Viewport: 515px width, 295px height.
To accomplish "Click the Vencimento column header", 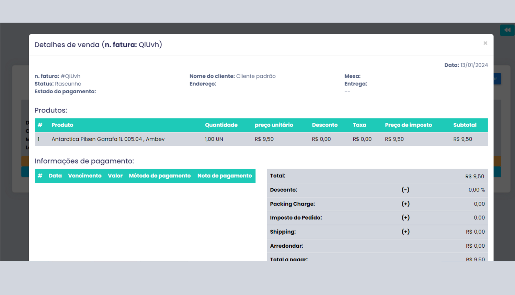I will (x=84, y=176).
